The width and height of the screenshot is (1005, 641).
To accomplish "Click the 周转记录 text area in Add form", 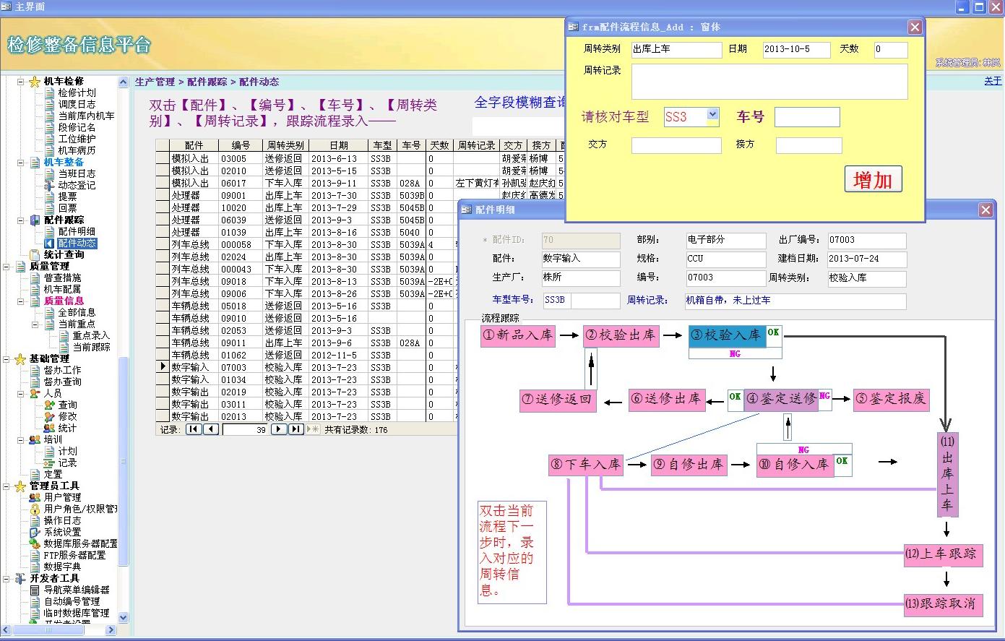I will [x=769, y=82].
